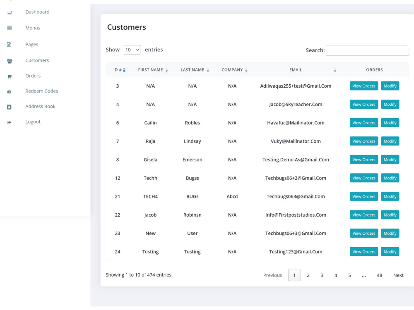The image size is (414, 310).
Task: View orders for Raja Lindsay
Action: tap(364, 141)
